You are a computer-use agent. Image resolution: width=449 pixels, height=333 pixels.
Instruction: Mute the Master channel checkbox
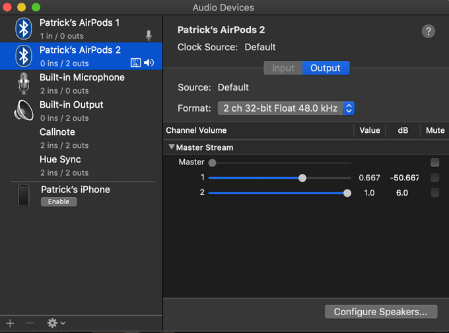coord(434,163)
